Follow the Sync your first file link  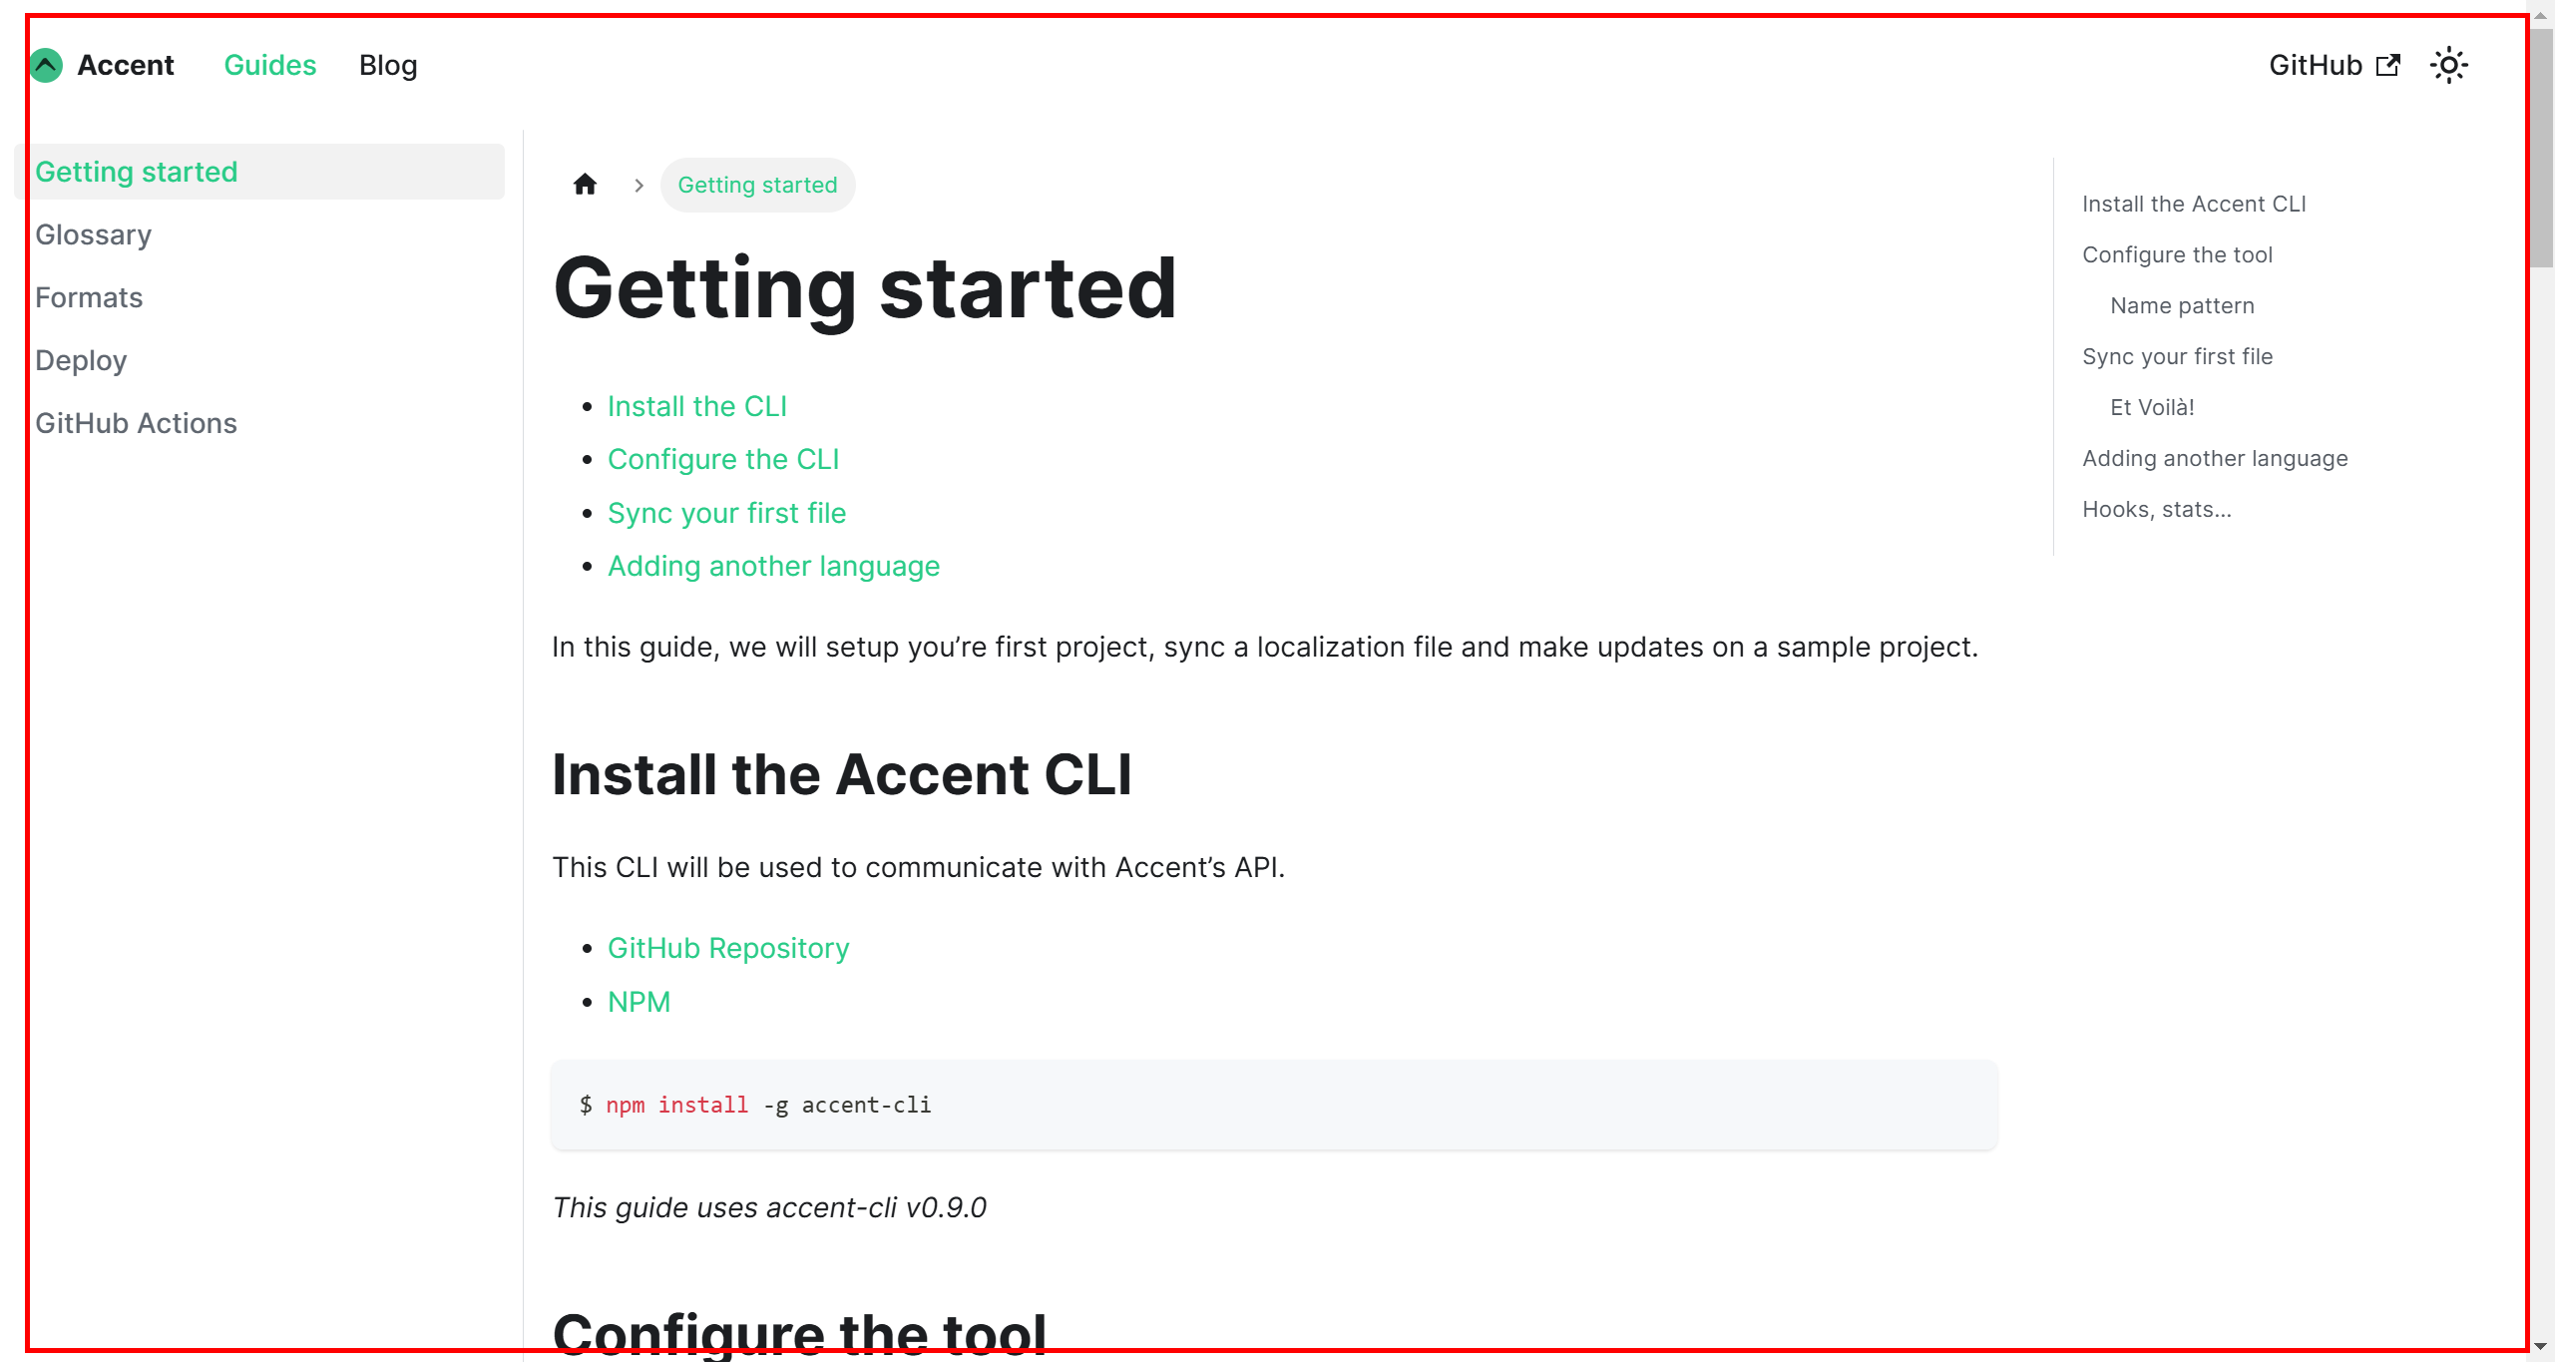click(x=726, y=514)
